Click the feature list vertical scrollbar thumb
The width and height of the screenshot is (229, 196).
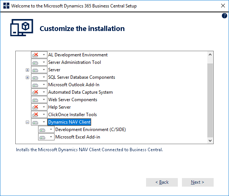[210, 100]
